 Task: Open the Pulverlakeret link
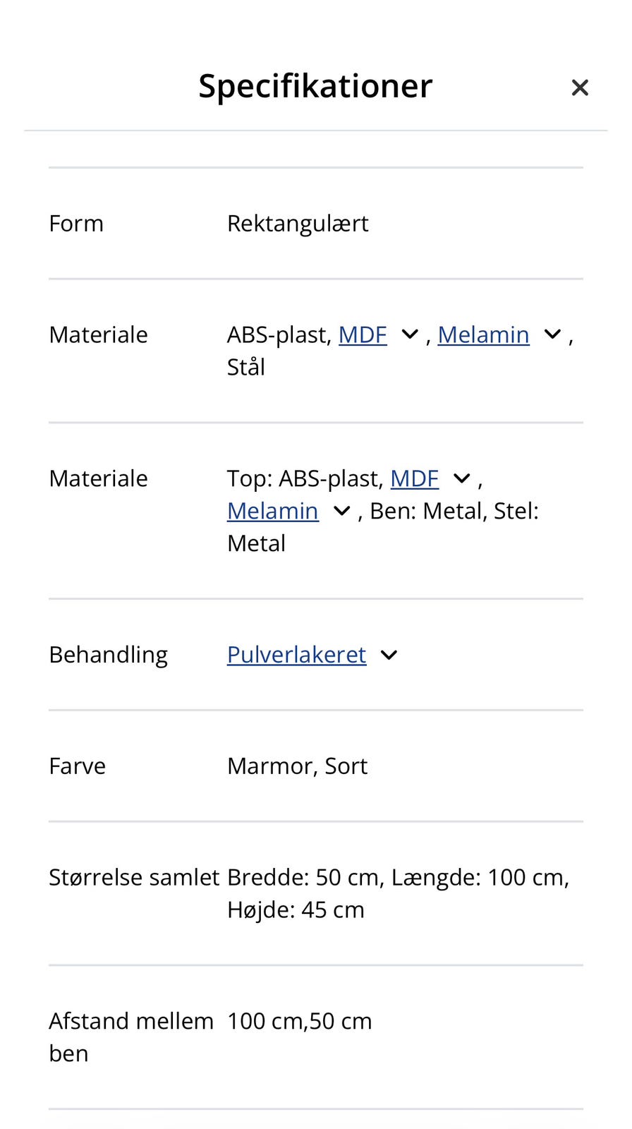pyautogui.click(x=296, y=655)
